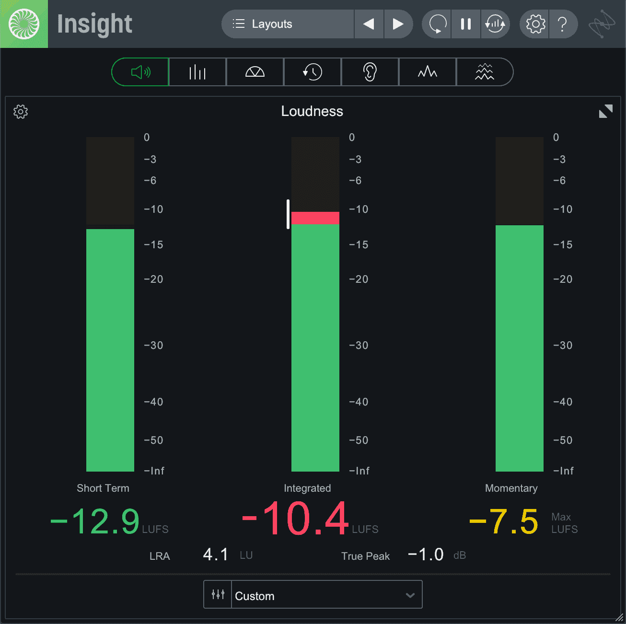Go to previous layout arrow
The height and width of the screenshot is (624, 626).
[x=369, y=24]
